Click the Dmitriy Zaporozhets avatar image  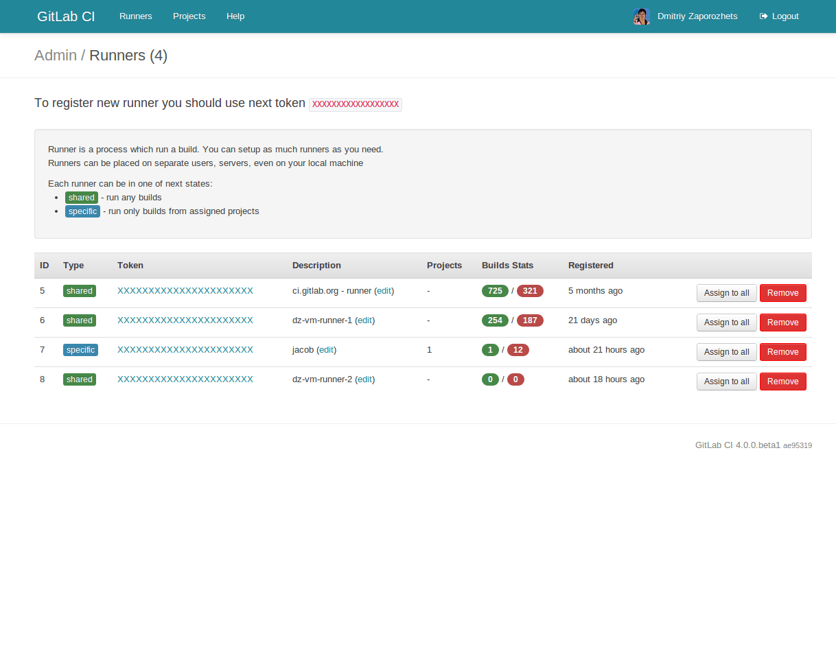[x=641, y=16]
